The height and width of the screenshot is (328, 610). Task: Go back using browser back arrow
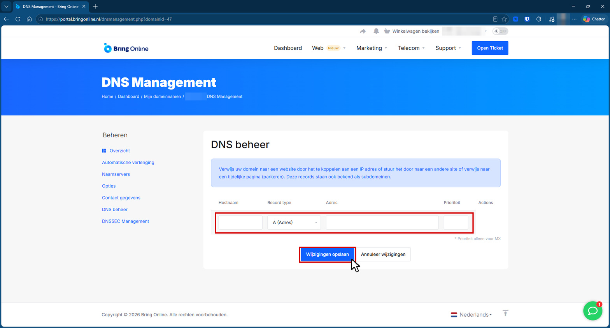[6, 19]
